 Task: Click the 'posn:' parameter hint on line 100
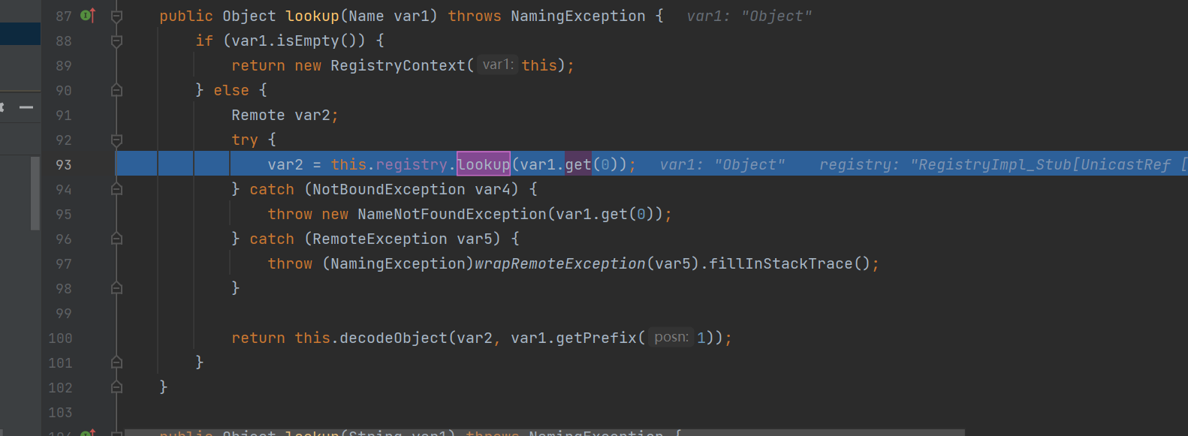coord(671,338)
